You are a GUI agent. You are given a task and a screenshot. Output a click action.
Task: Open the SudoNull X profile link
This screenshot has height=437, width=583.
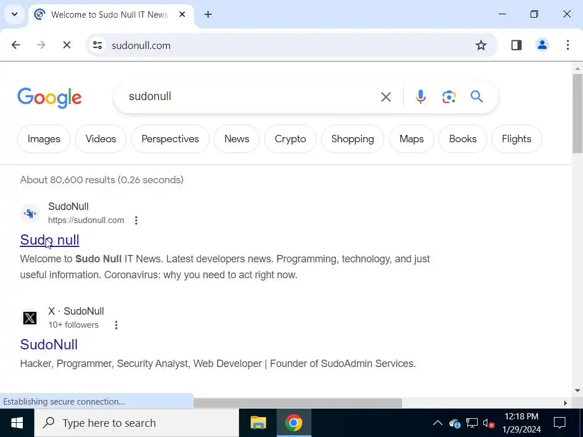pos(49,344)
